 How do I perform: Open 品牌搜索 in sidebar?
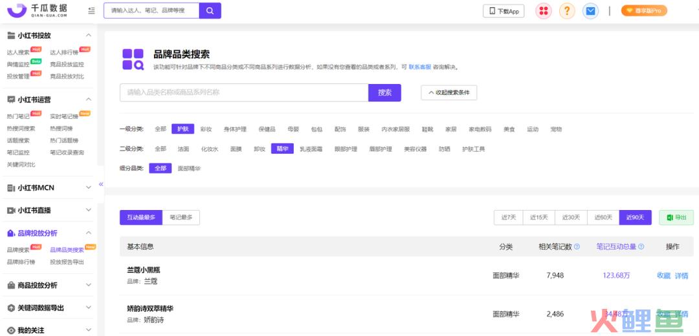(18, 250)
